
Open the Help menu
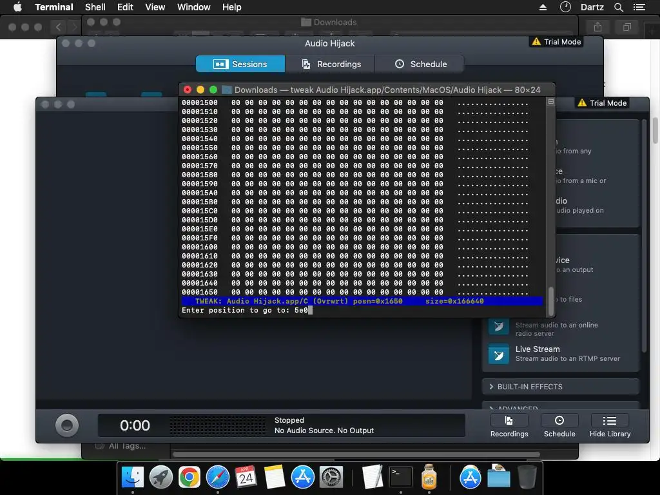[231, 7]
